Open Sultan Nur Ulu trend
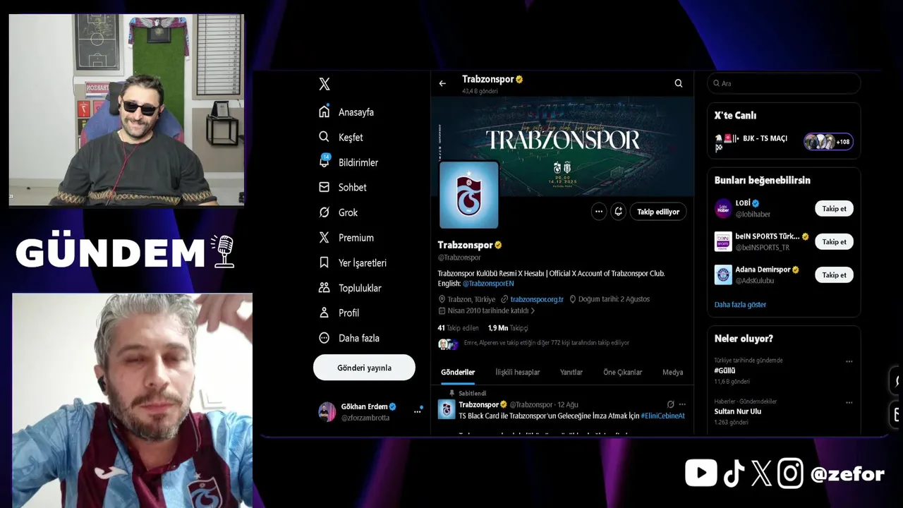Viewport: 903px width, 508px height. tap(737, 411)
